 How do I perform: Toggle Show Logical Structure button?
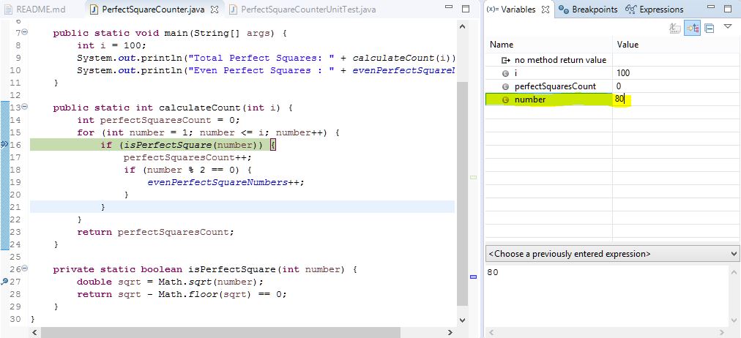[692, 29]
